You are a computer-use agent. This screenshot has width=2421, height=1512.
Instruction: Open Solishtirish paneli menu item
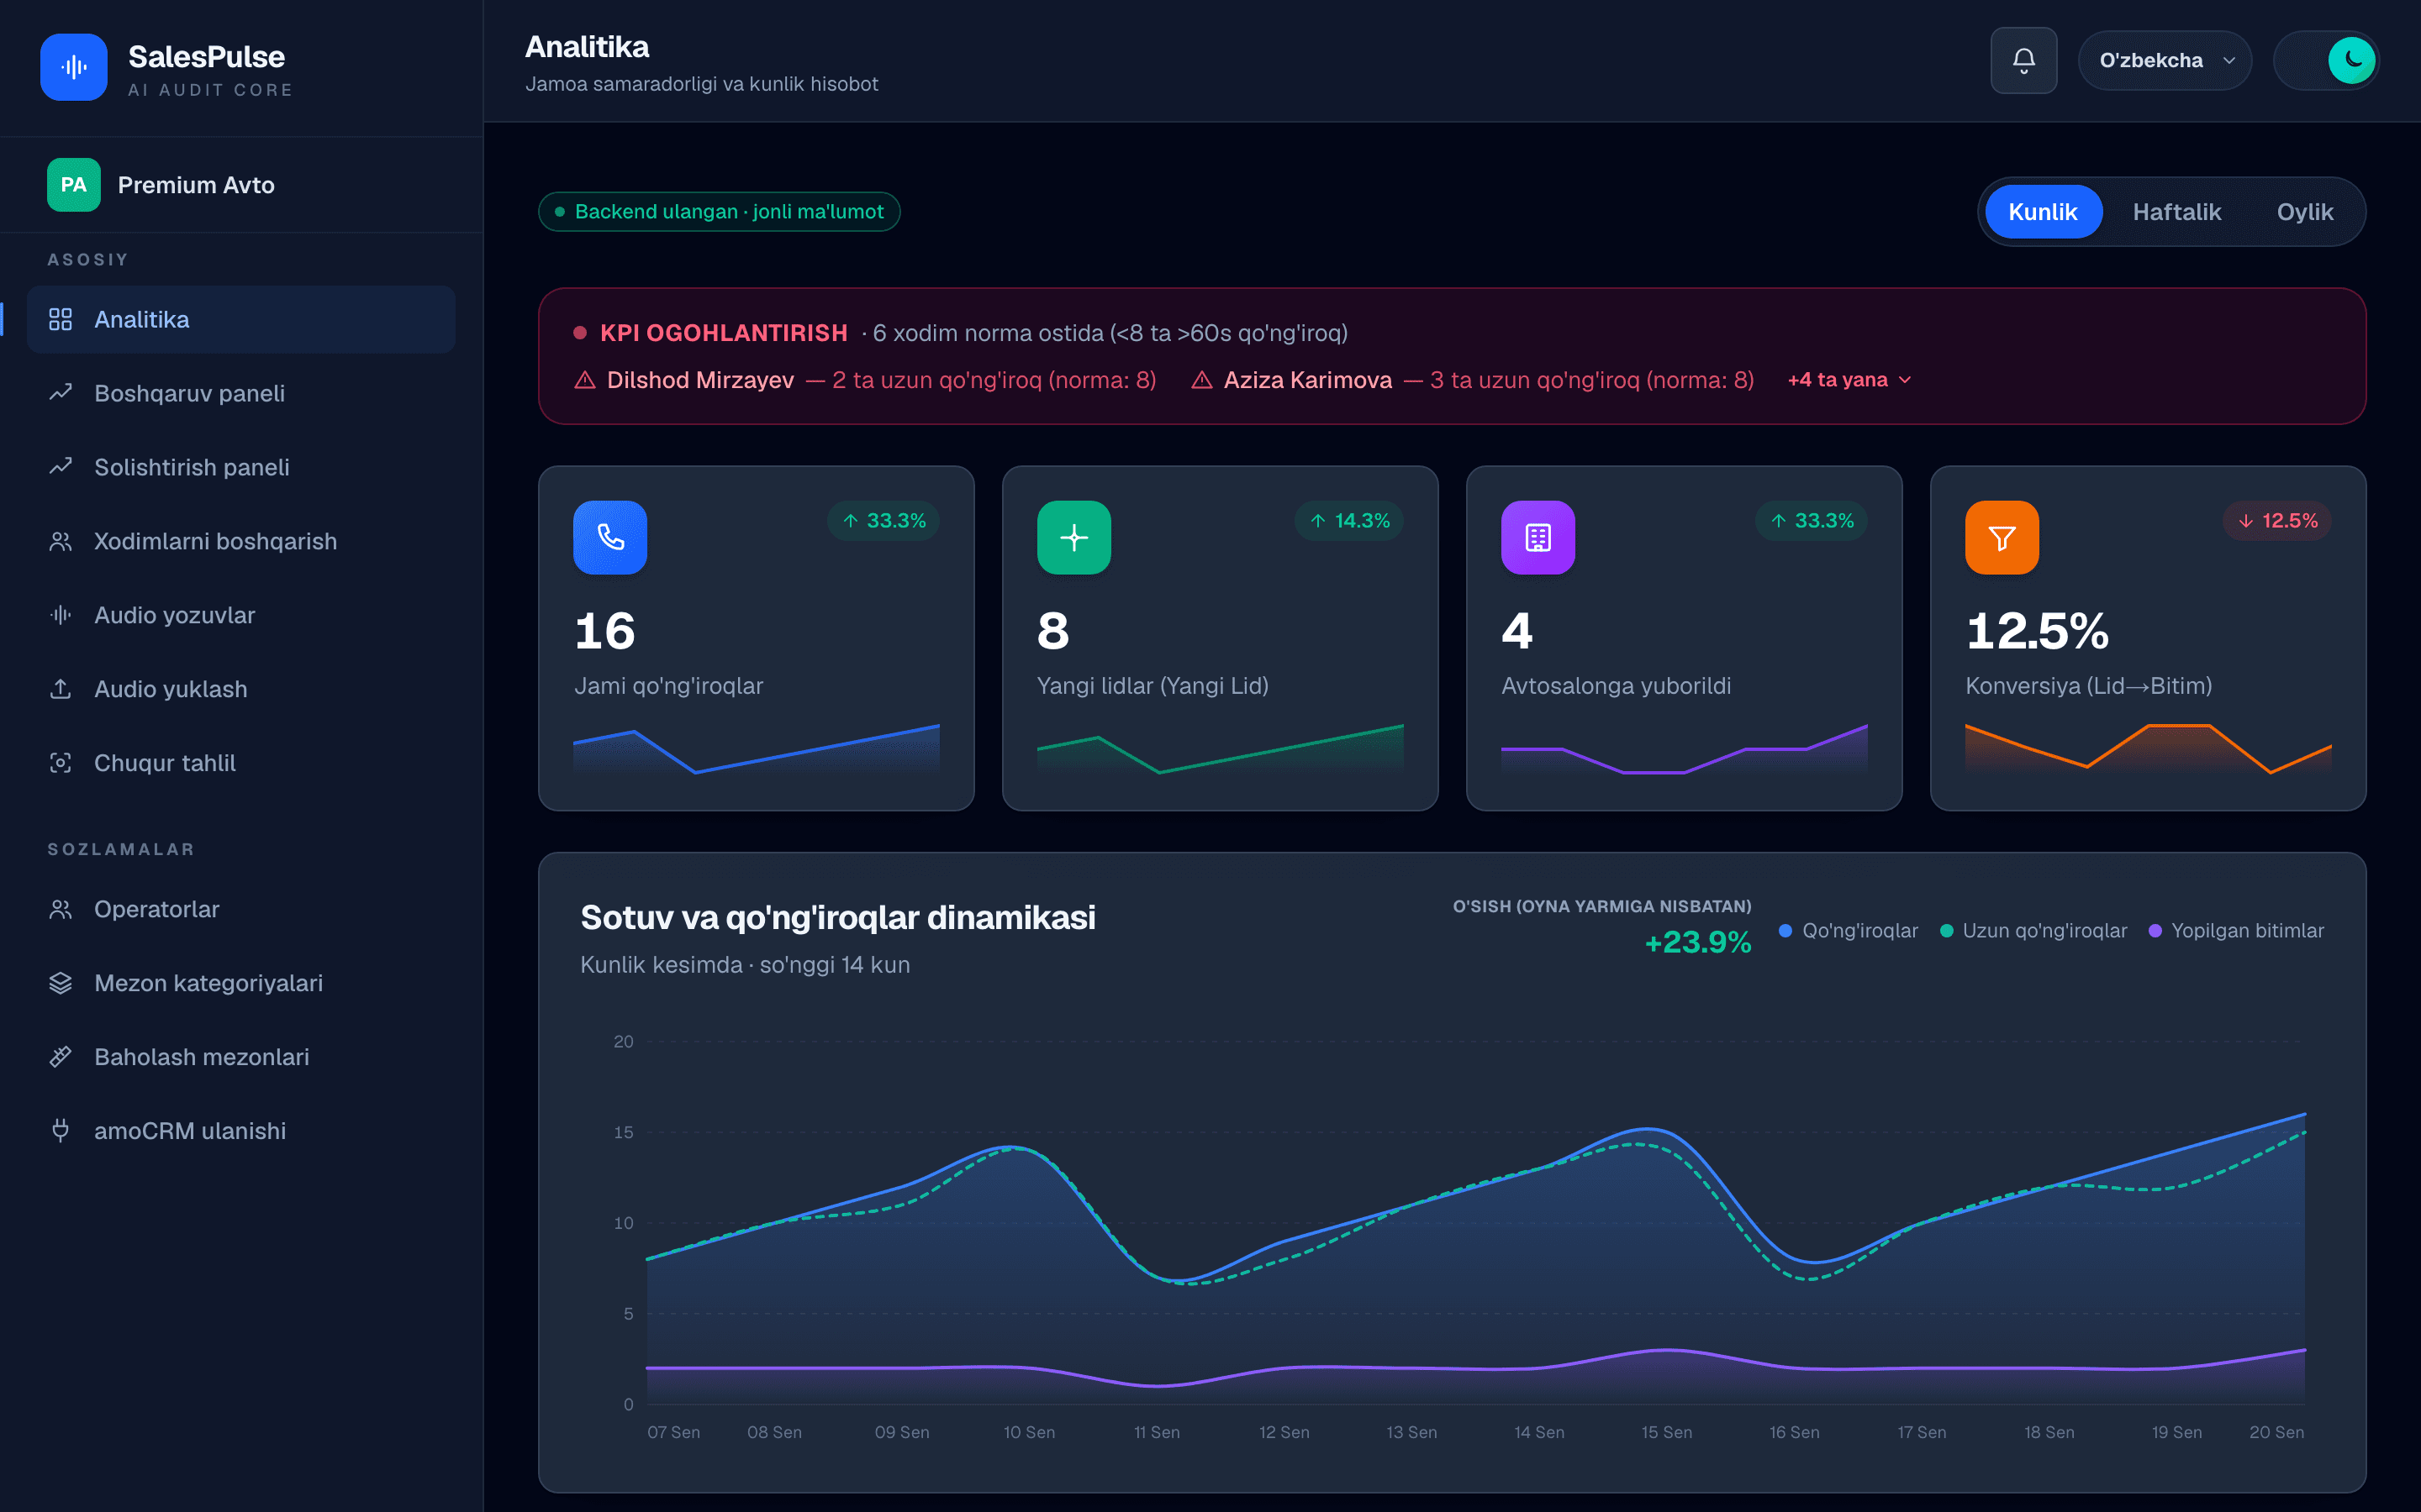point(241,467)
